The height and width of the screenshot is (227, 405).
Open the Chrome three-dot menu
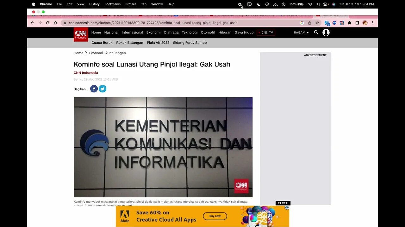[x=372, y=23]
